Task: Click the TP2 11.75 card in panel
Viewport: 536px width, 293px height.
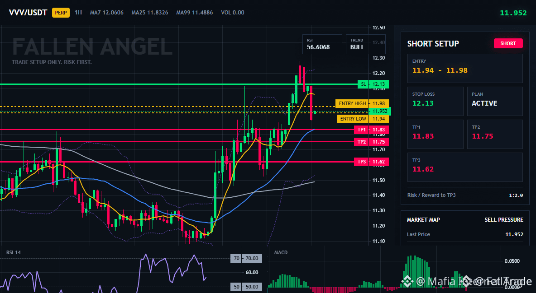Action: point(495,134)
